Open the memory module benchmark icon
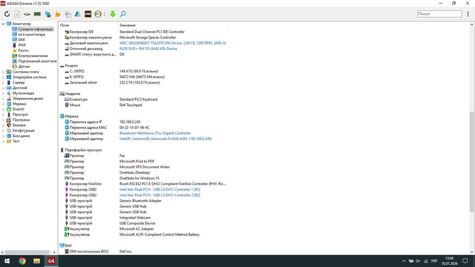Image resolution: width=475 pixels, height=267 pixels. [37, 14]
